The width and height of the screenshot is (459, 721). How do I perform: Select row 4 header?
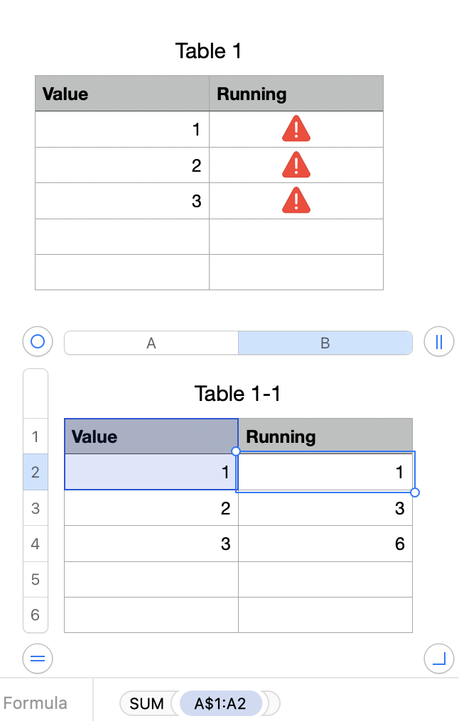click(36, 544)
